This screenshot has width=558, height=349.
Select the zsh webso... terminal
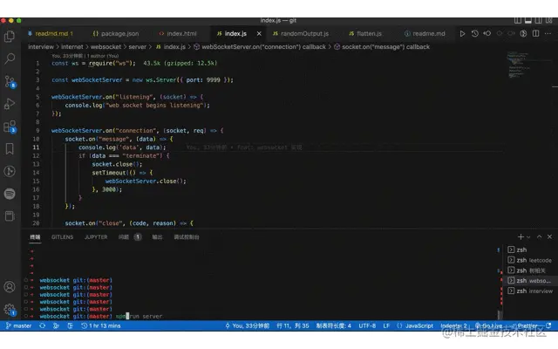tap(530, 281)
